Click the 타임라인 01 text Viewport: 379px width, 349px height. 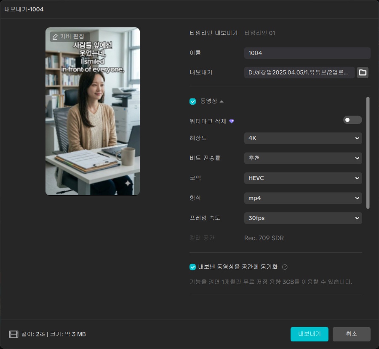260,33
